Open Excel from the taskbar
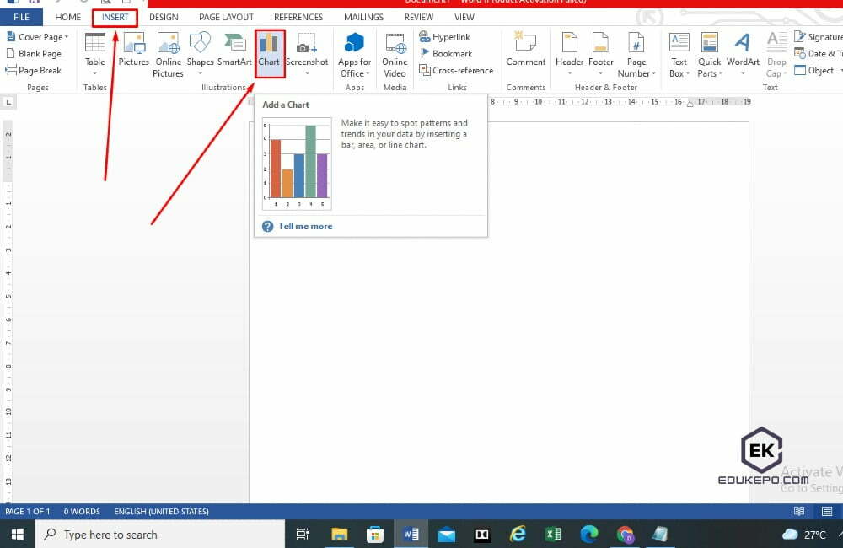This screenshot has height=548, width=843. [x=553, y=534]
